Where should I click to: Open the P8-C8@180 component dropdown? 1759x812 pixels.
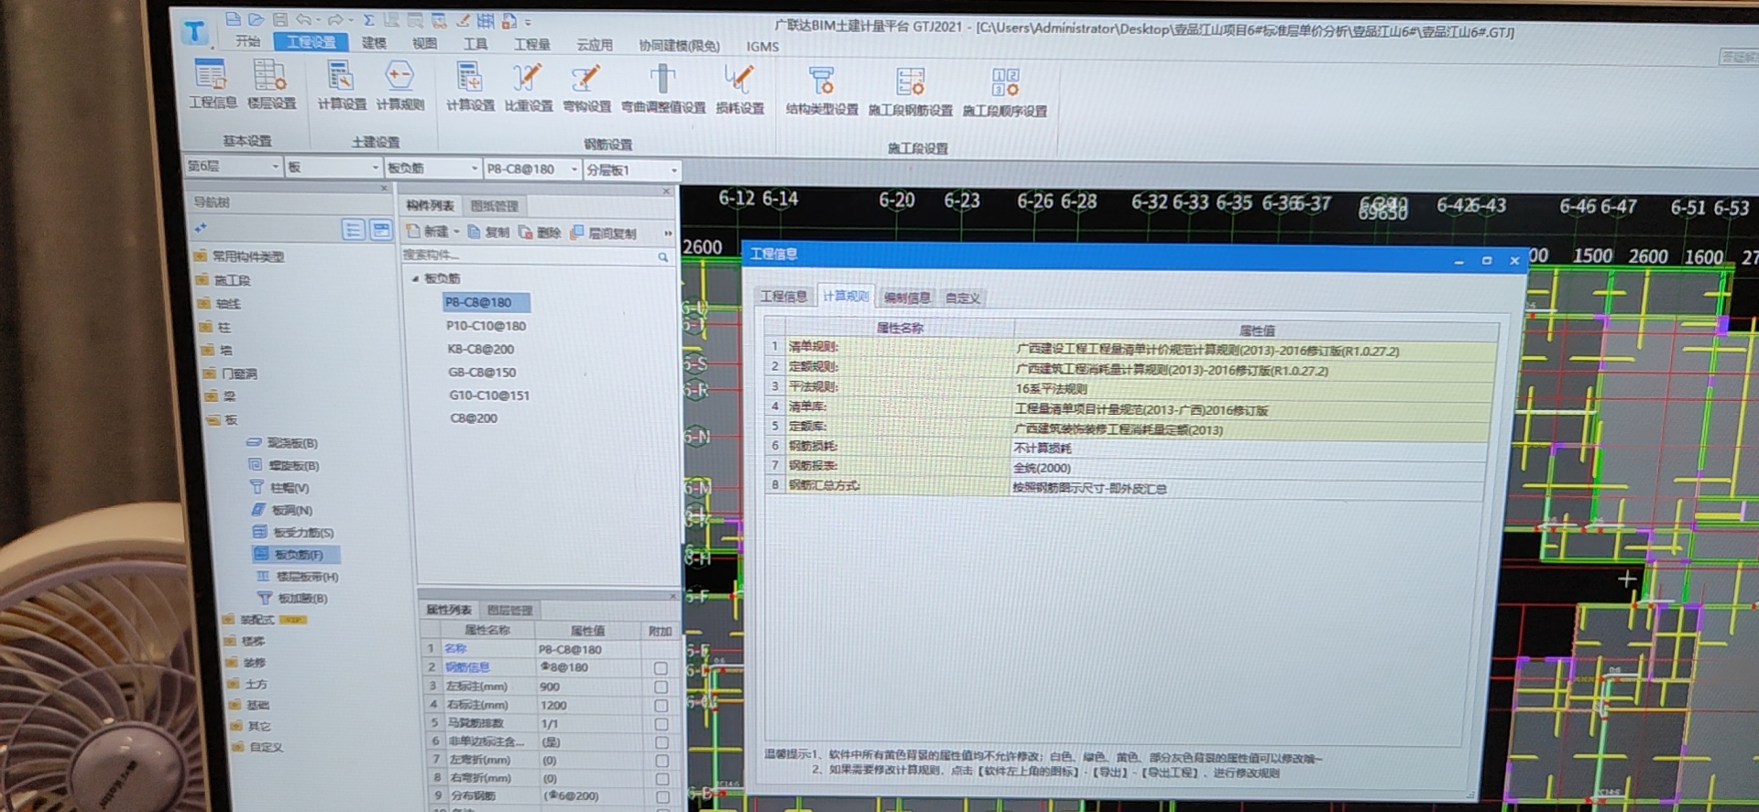pyautogui.click(x=574, y=169)
